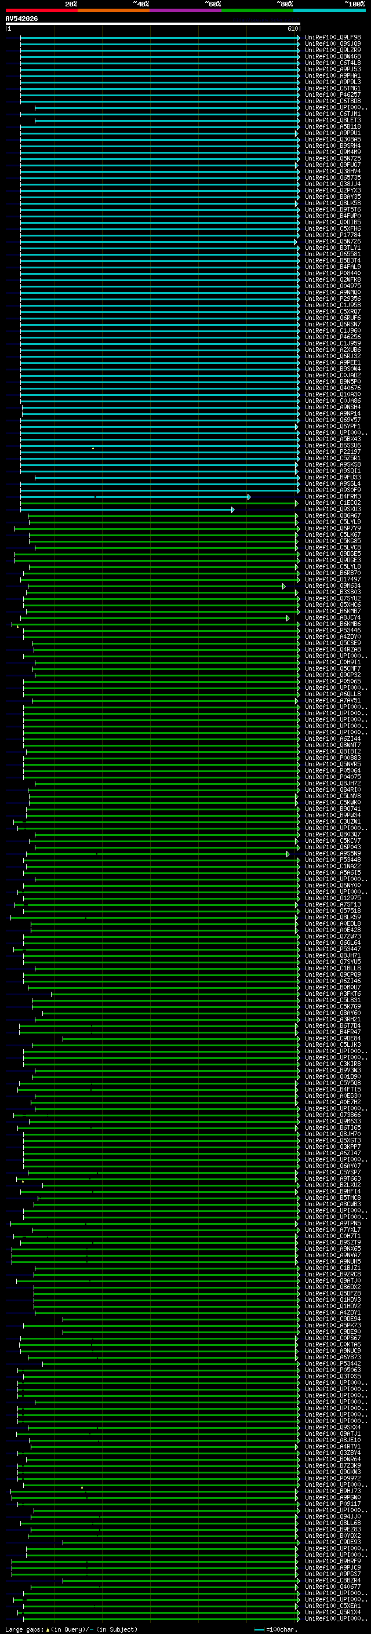Image resolution: width=371 pixels, height=1634 pixels.
Task: Select hit label UniRef100_P17784
Action: coord(333,235)
